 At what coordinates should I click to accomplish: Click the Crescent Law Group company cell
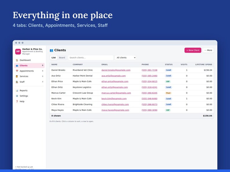[x=83, y=93]
